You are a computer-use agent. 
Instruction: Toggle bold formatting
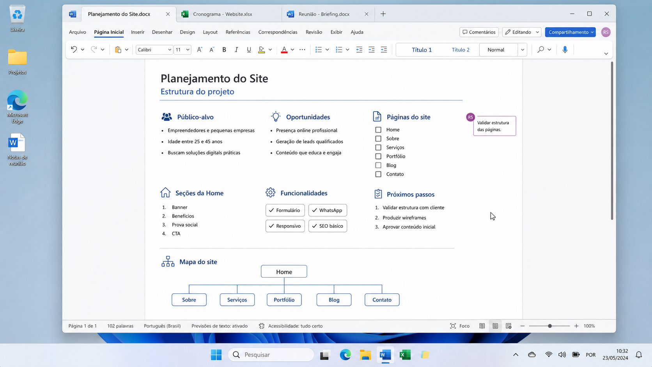[x=224, y=50]
